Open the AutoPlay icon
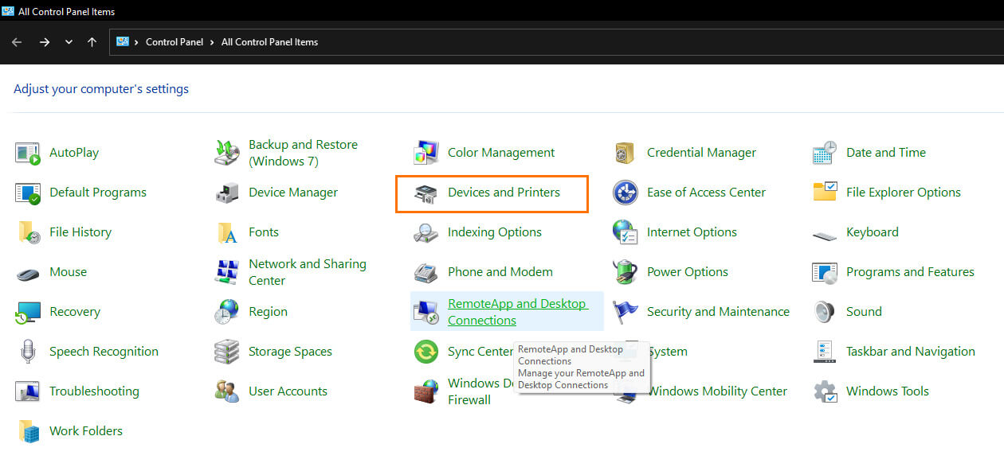The image size is (1004, 471). pyautogui.click(x=28, y=153)
